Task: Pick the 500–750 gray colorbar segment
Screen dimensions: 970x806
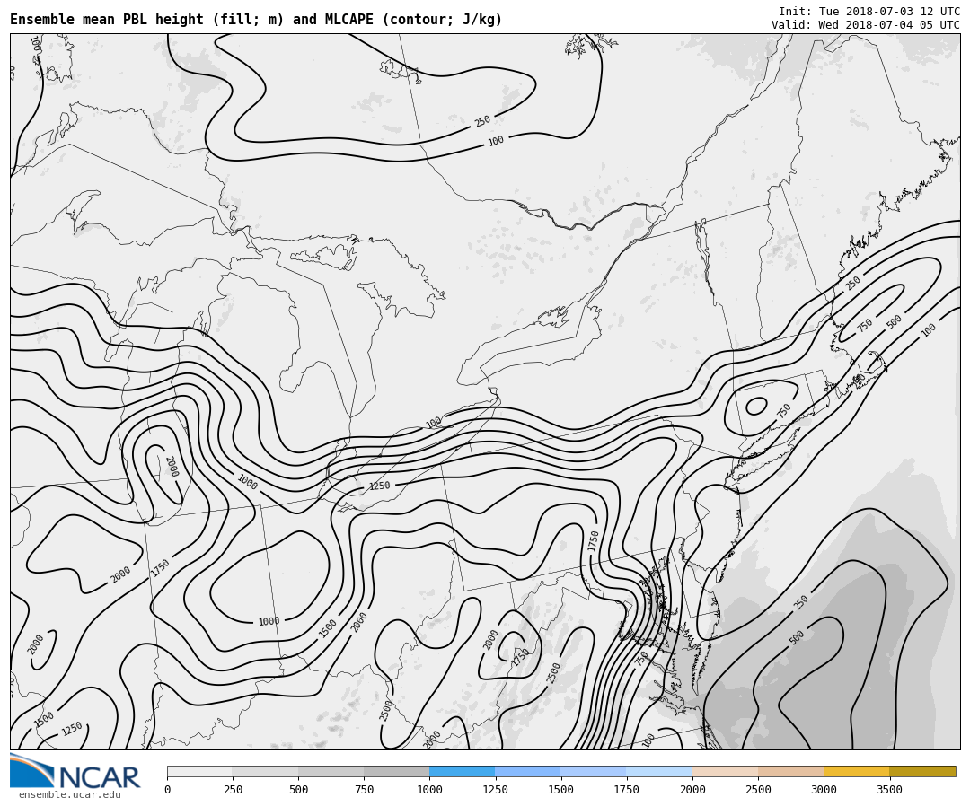Action: pyautogui.click(x=331, y=771)
